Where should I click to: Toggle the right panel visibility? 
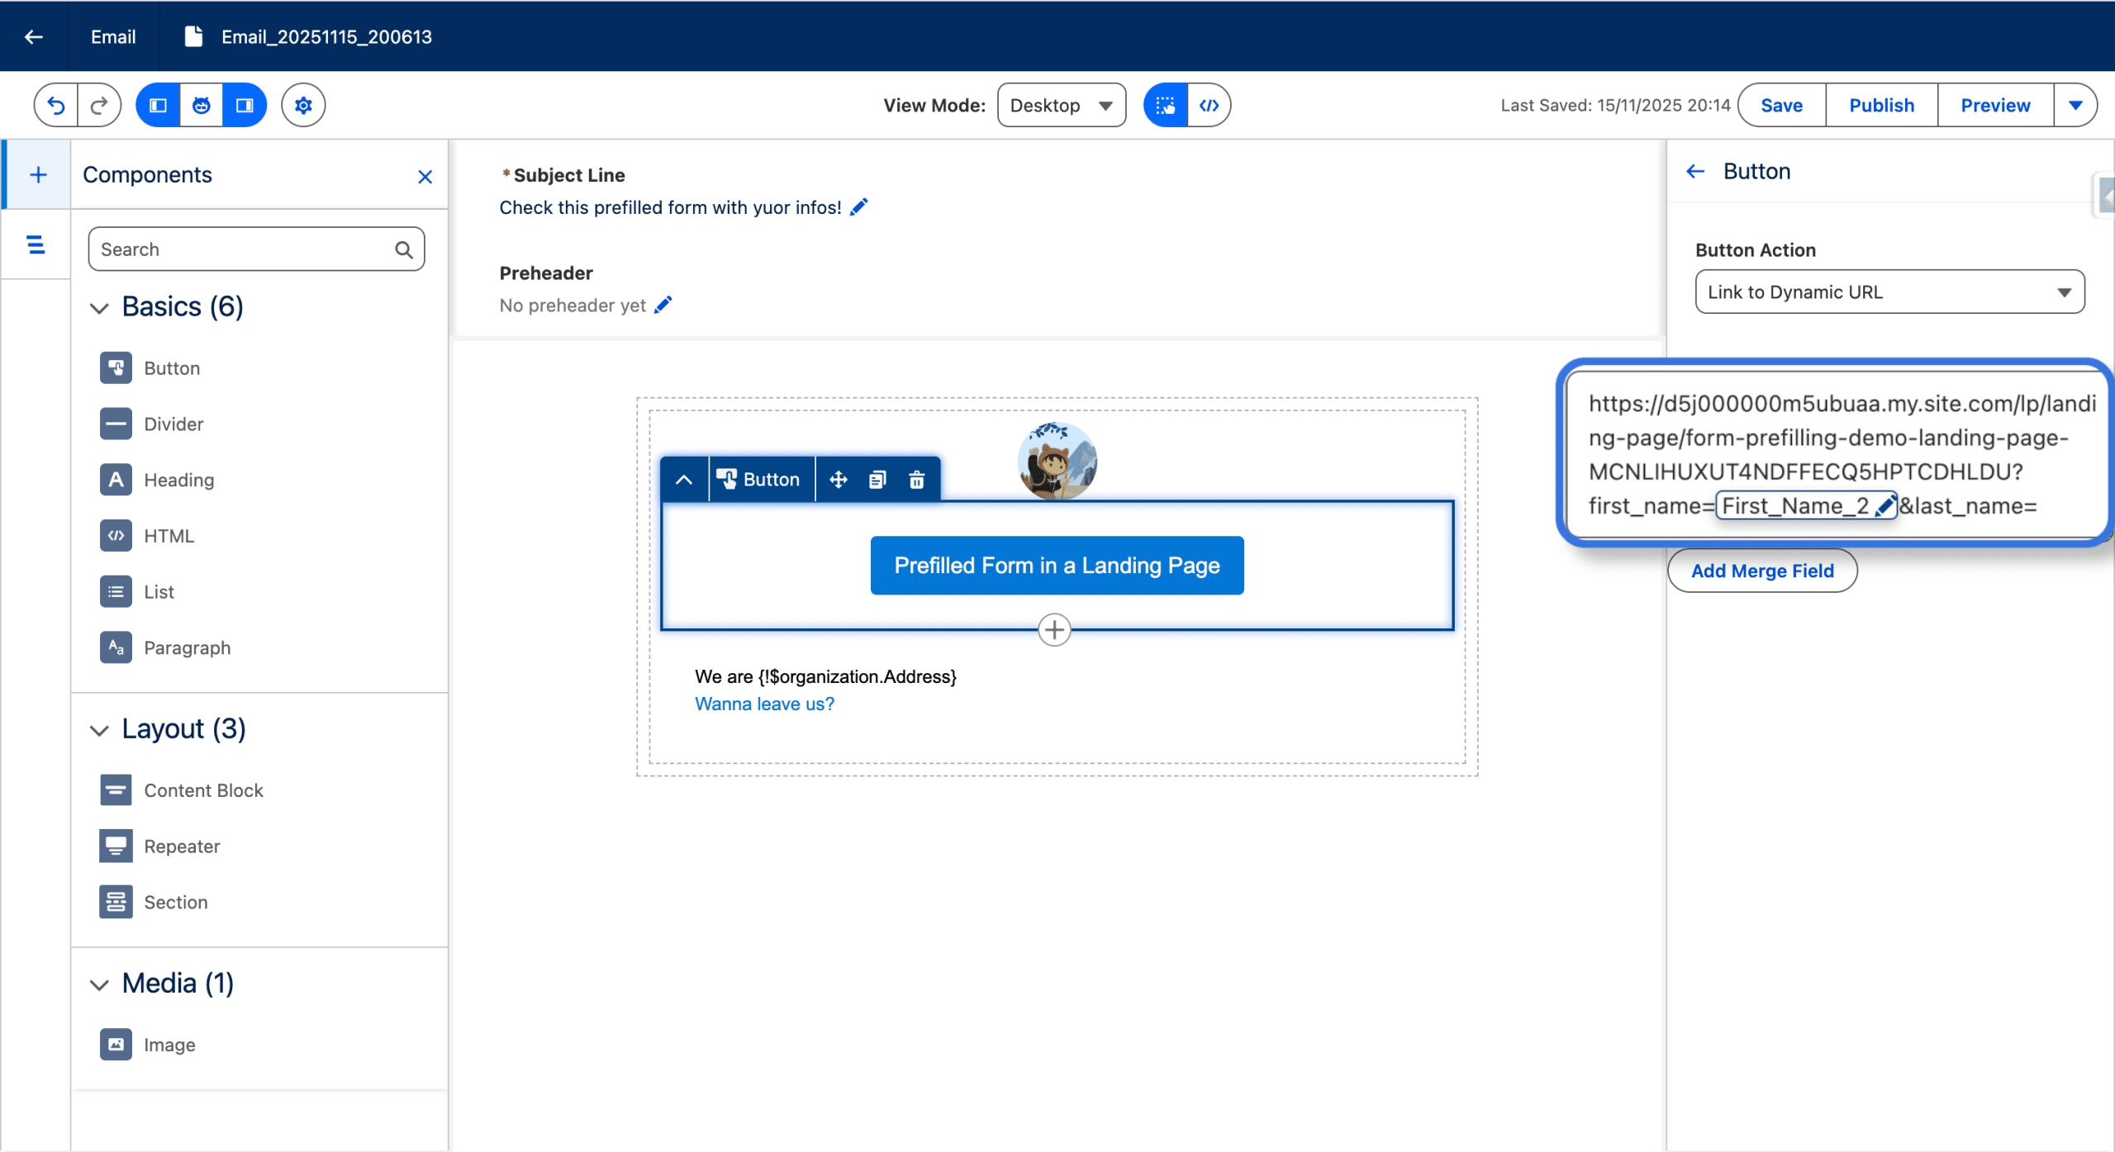click(245, 106)
